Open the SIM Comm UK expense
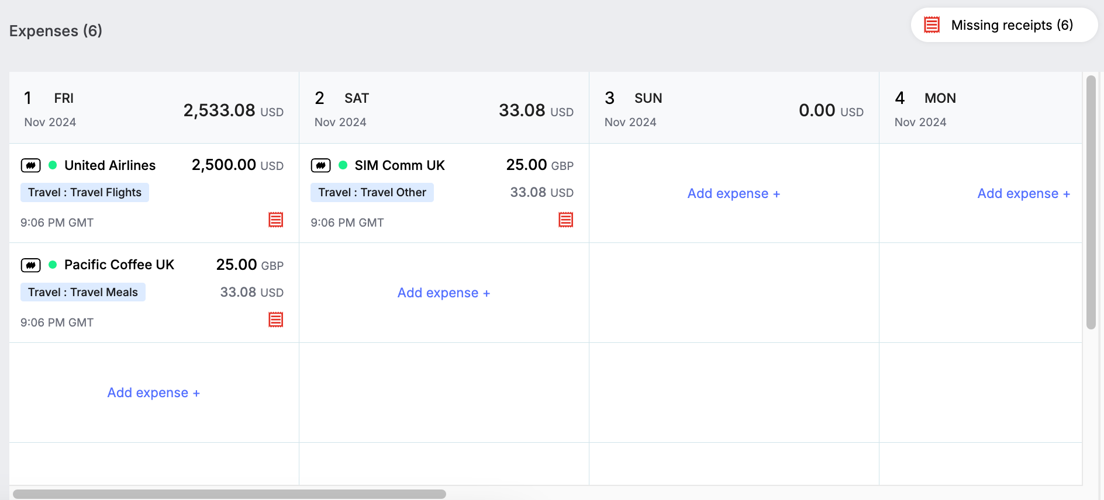 444,193
